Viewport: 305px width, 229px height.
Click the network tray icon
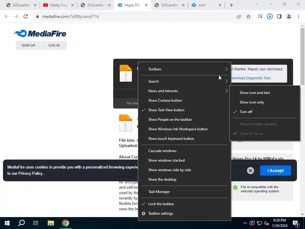click(x=259, y=223)
